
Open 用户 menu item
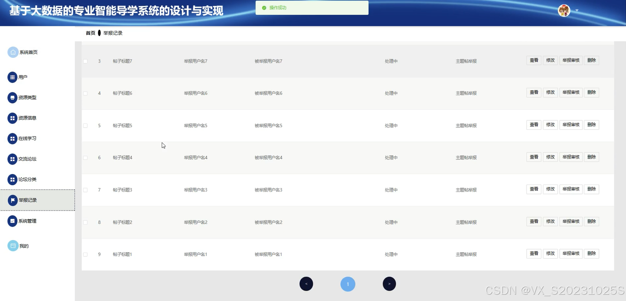(23, 77)
